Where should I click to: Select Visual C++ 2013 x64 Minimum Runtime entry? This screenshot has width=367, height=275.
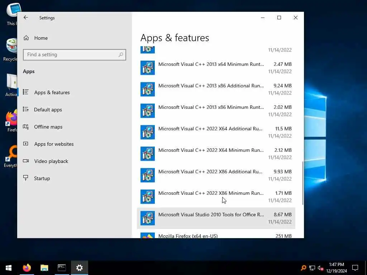tap(216, 68)
